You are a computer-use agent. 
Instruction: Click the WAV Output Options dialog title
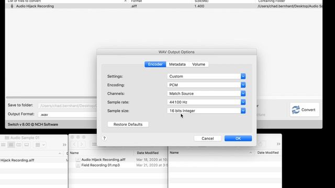point(176,52)
